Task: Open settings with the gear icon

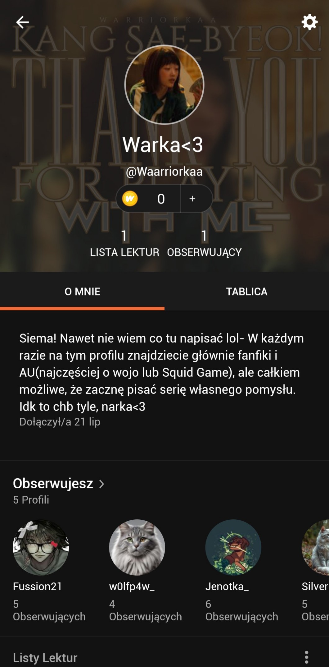Action: (x=309, y=22)
